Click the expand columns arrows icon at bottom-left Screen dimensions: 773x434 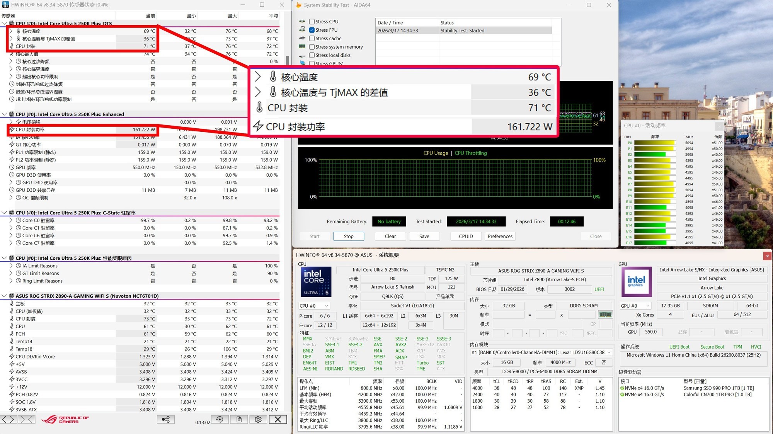(x=8, y=419)
